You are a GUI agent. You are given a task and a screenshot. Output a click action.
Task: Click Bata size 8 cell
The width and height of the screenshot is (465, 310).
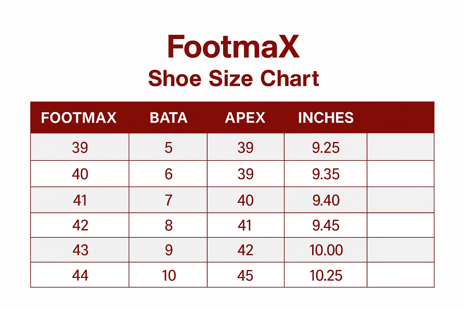click(169, 226)
